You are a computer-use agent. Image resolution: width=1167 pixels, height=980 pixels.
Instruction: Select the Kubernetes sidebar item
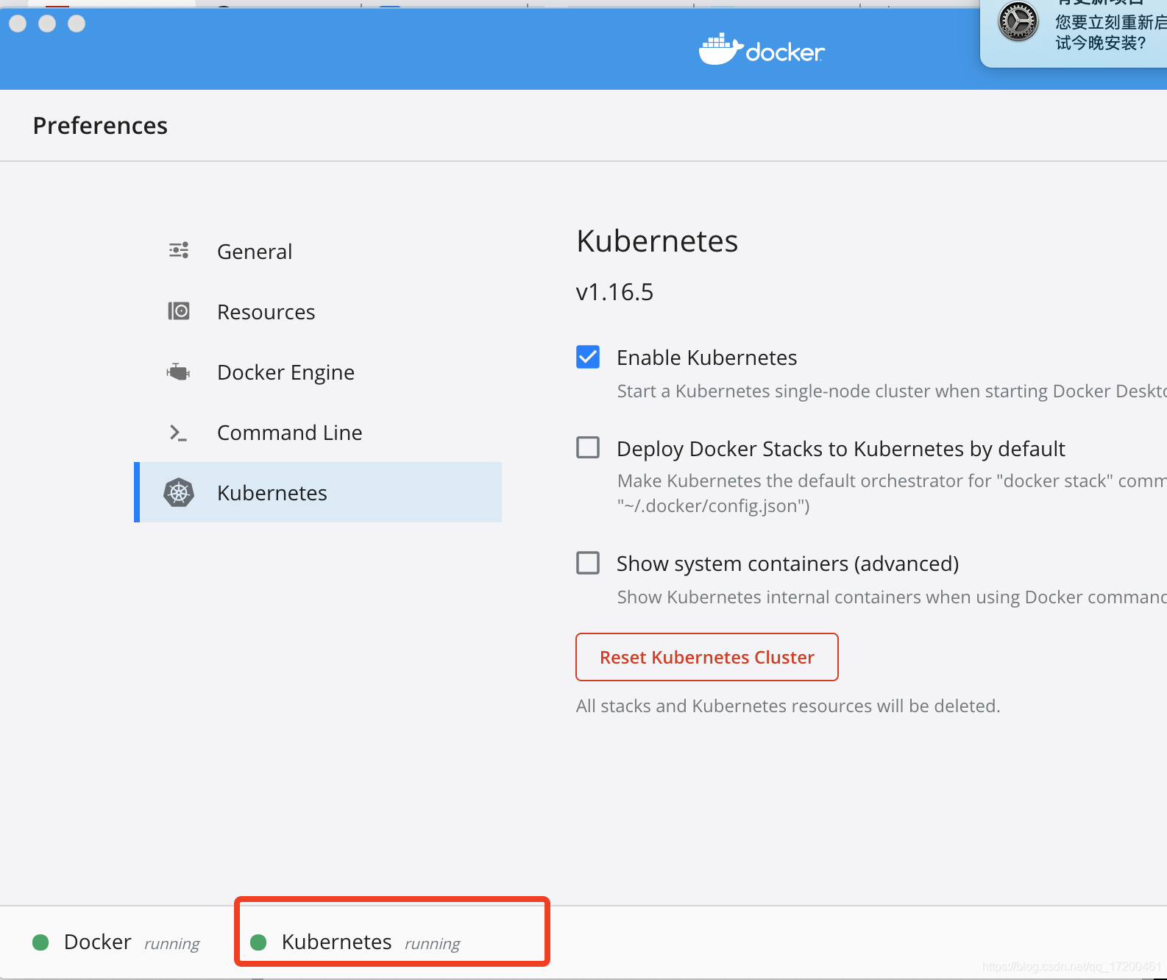tap(318, 492)
